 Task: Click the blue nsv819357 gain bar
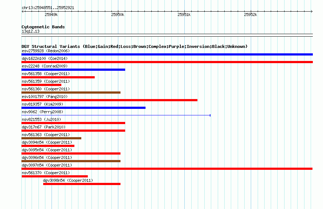coord(83,108)
